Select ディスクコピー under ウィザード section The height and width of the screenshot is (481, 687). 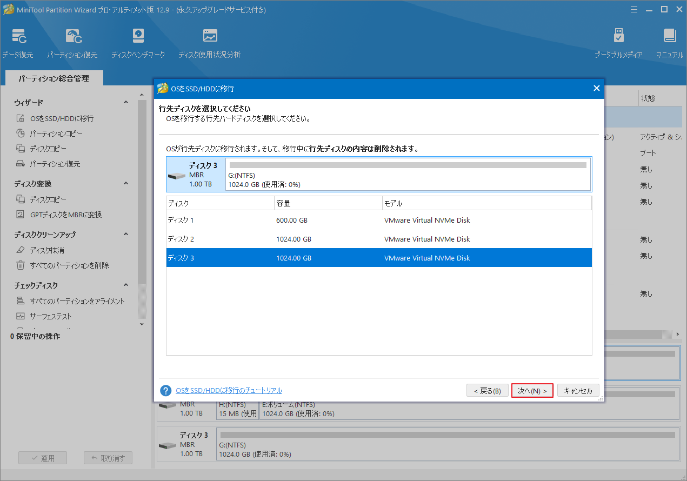point(42,149)
